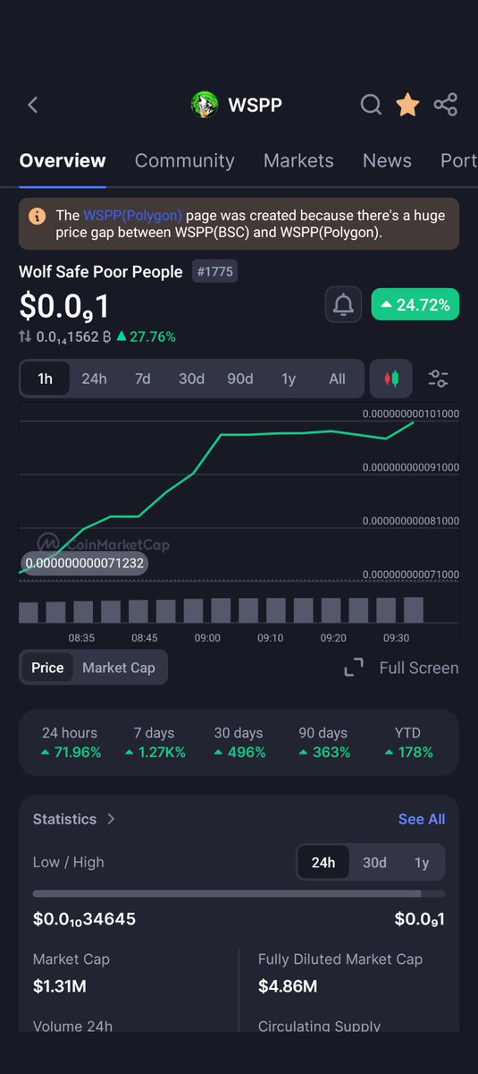Tap 24 hours 71.96% stat
The height and width of the screenshot is (1074, 478).
70,743
